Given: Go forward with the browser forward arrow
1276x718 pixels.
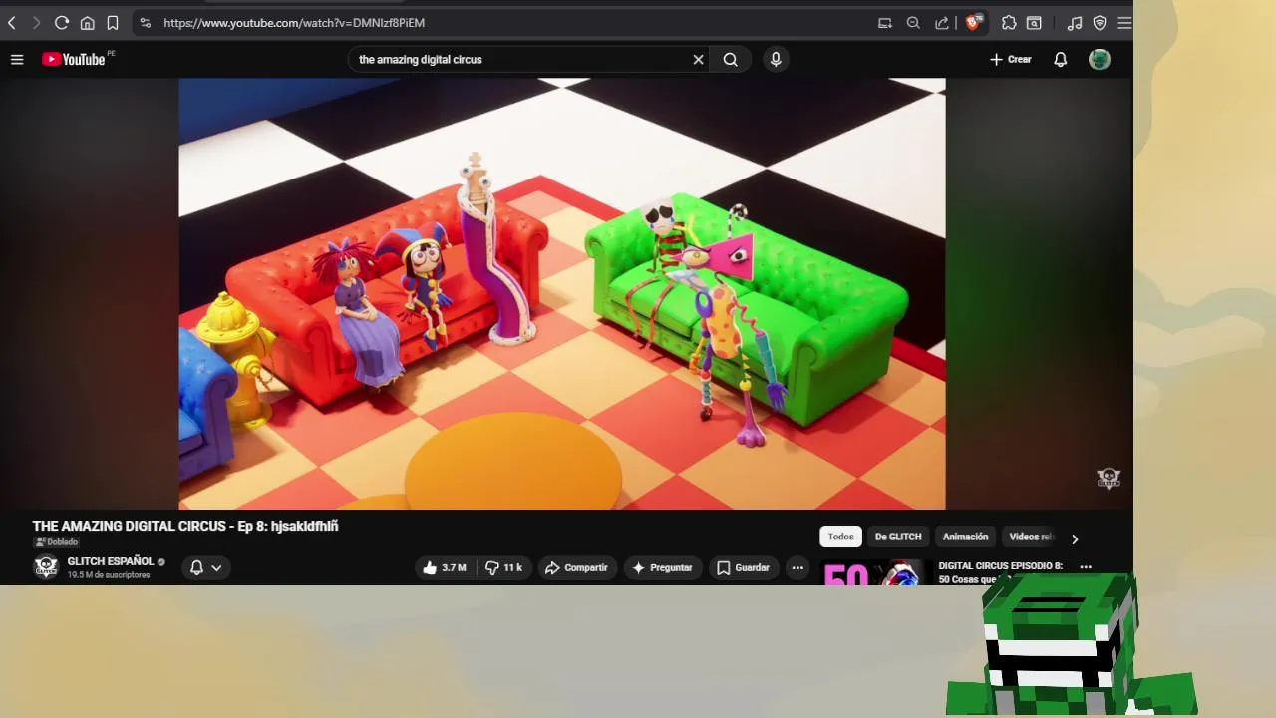Looking at the screenshot, I should 36,22.
